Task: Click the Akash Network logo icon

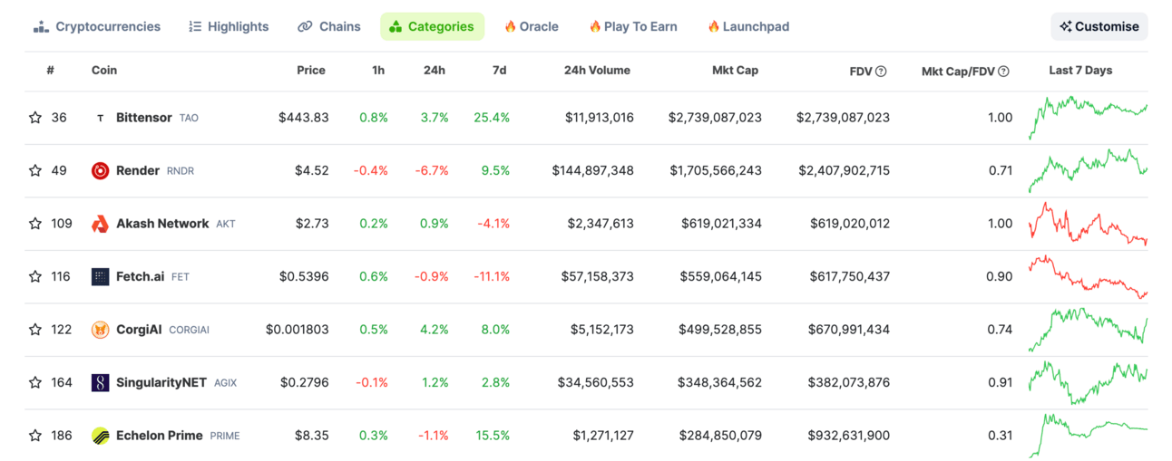Action: [x=101, y=224]
